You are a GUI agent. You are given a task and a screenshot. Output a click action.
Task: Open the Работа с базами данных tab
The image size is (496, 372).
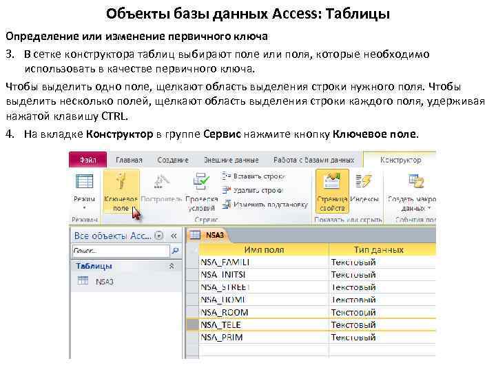[314, 160]
